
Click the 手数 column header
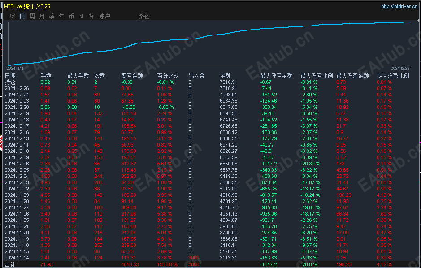[46, 76]
